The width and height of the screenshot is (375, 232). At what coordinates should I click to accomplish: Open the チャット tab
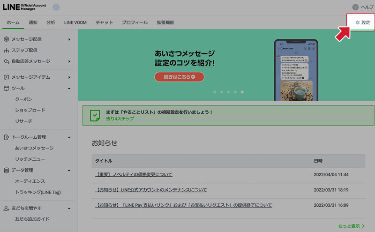104,22
